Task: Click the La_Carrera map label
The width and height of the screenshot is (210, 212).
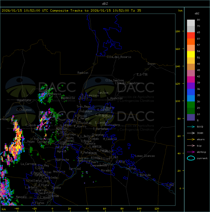Action: [x=28, y=164]
